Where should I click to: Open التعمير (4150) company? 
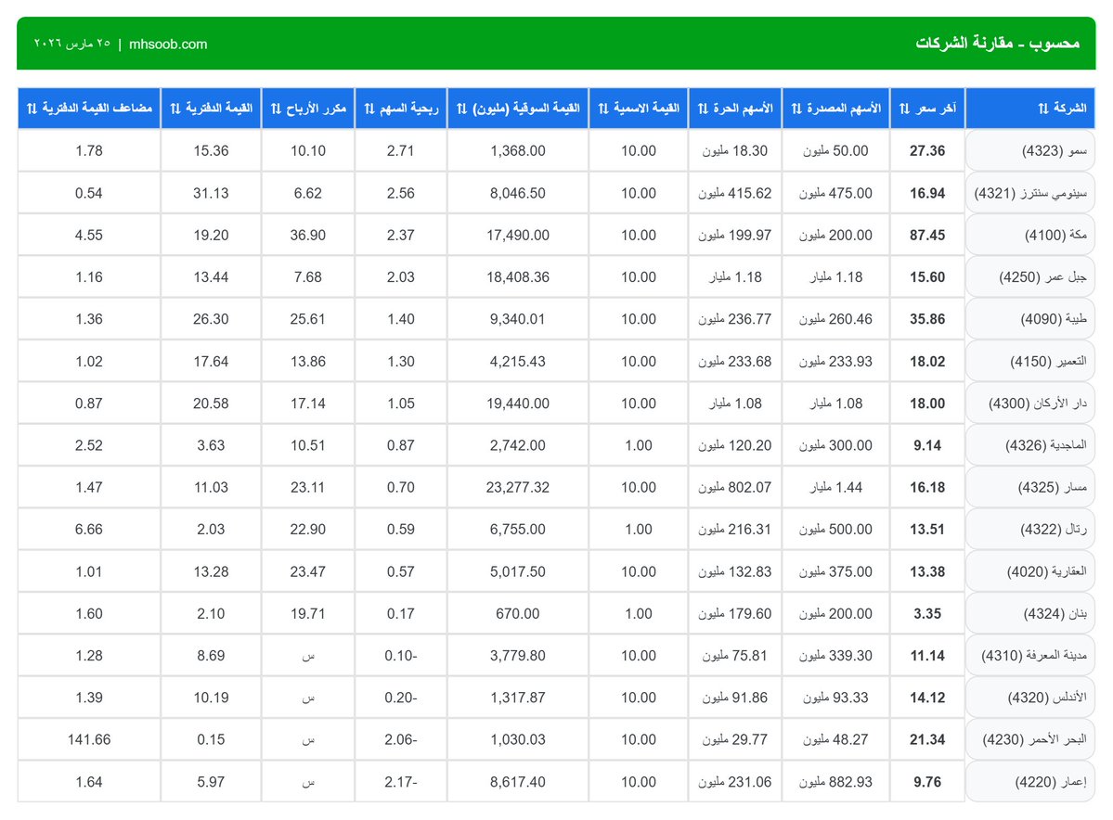click(1030, 361)
